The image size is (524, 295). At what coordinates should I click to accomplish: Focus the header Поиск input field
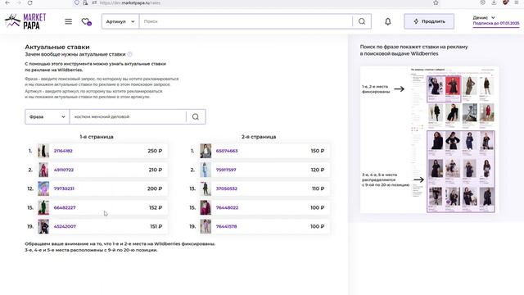(246, 21)
